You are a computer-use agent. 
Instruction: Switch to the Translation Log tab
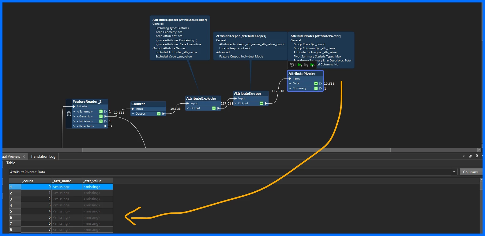43,157
